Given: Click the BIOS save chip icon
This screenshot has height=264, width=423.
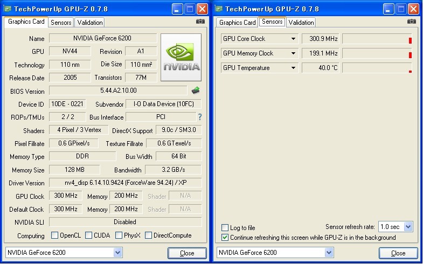Looking at the screenshot, I should (196, 91).
